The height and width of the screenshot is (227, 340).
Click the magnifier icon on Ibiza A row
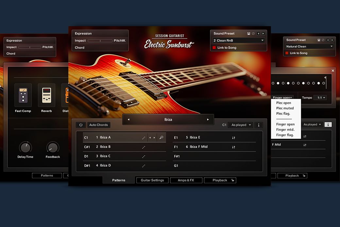tap(161, 138)
